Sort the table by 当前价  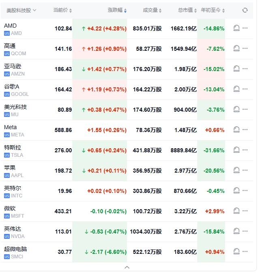63,10
